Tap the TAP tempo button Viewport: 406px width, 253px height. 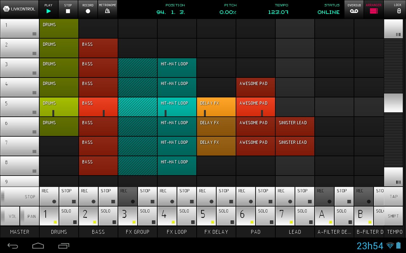coord(394,196)
